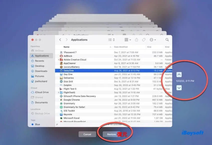The image size is (212, 145).
Task: Expand the FlightTest5 folder
Action: coord(58,93)
